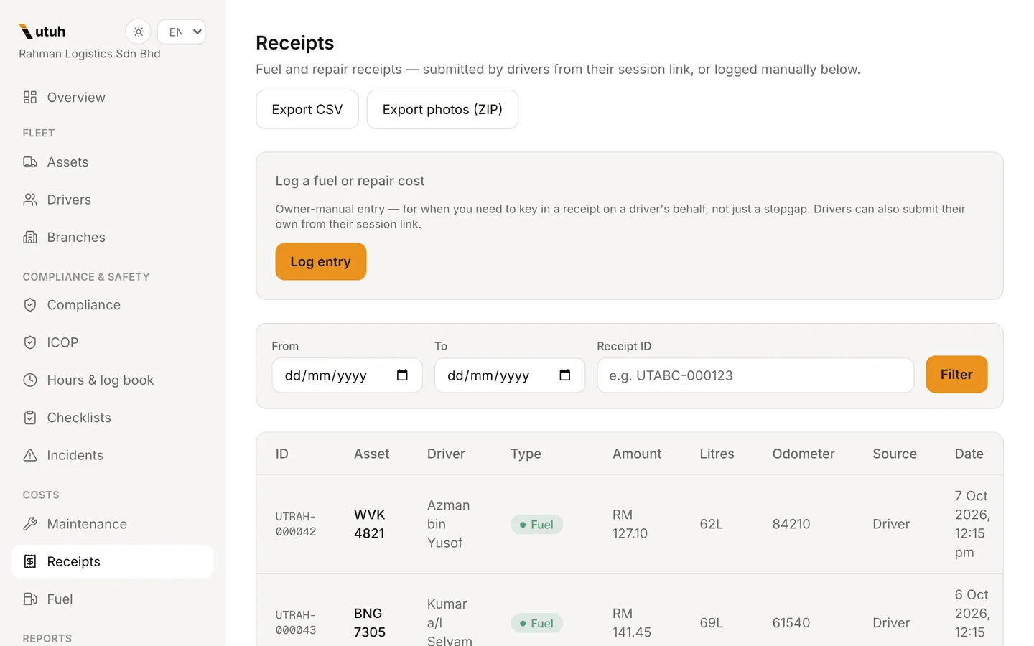Image resolution: width=1034 pixels, height=646 pixels.
Task: Click asset BNG 7305 cell
Action: [x=370, y=622]
